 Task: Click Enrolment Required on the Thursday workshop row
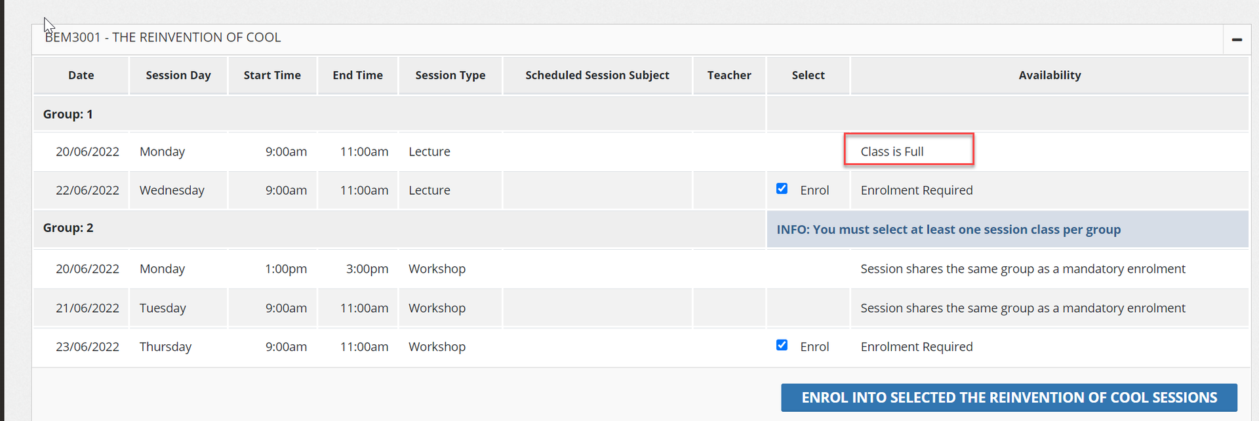[916, 347]
